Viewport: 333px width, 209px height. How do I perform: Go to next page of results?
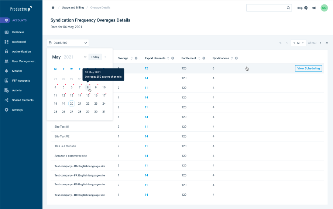[320, 43]
